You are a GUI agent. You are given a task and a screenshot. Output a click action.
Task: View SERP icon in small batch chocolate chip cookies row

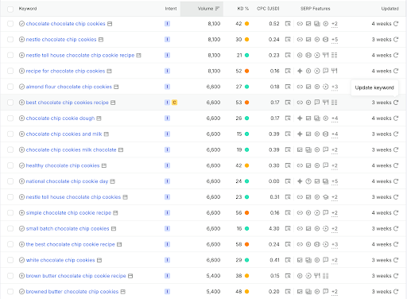(288, 228)
